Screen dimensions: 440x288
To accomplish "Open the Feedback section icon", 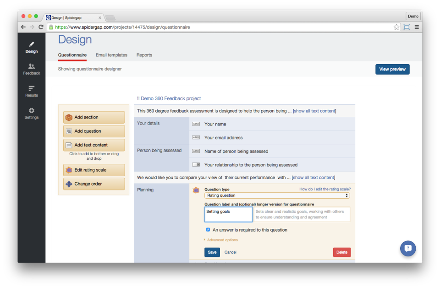I will [x=32, y=67].
